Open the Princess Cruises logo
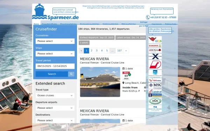 click(155, 108)
